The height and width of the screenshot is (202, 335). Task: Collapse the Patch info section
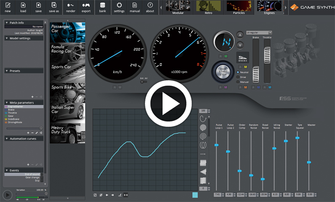coord(7,23)
